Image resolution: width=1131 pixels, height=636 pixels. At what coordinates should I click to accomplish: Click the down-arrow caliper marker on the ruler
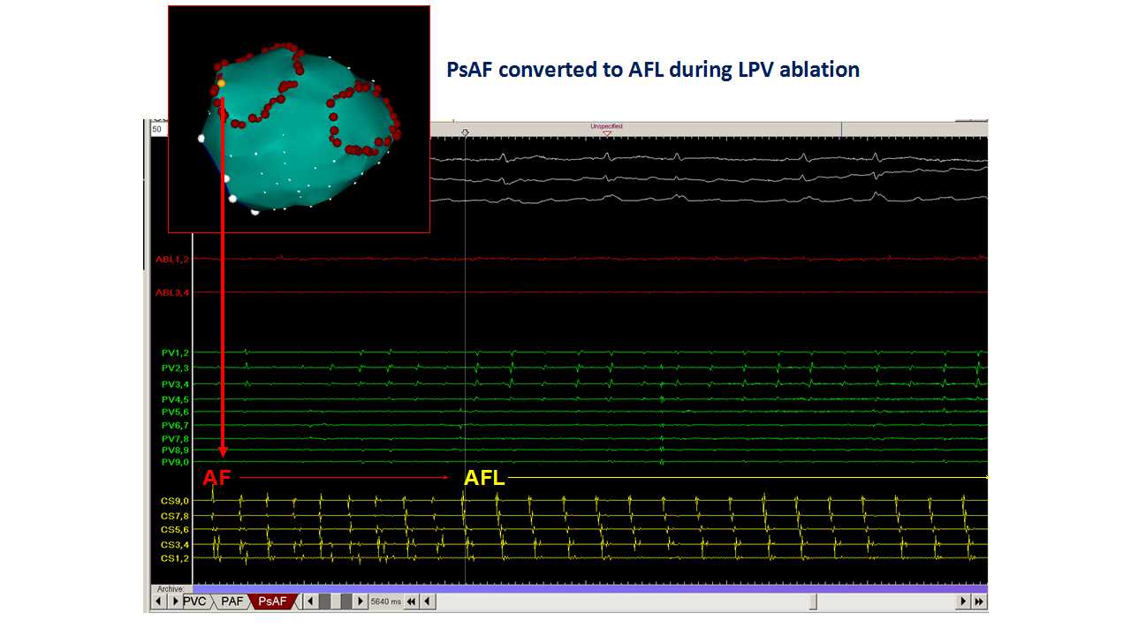tap(466, 132)
